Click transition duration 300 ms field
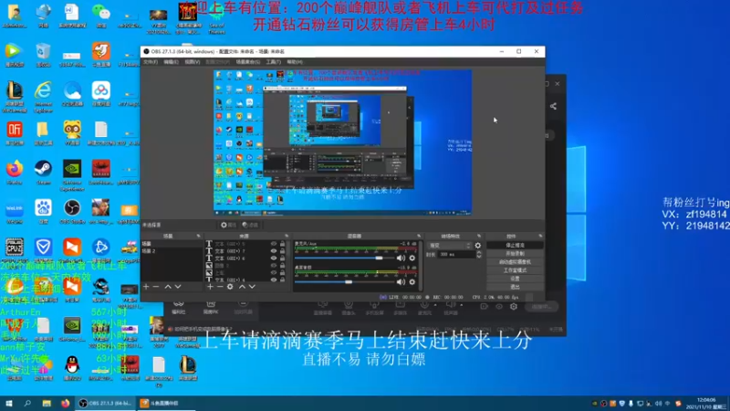730x411 pixels. [x=456, y=255]
